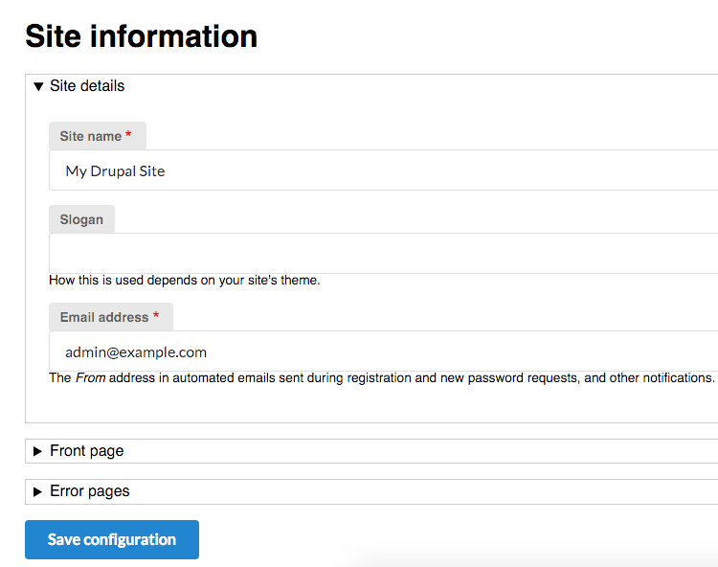
Task: Click the Site details summary text
Action: point(87,86)
